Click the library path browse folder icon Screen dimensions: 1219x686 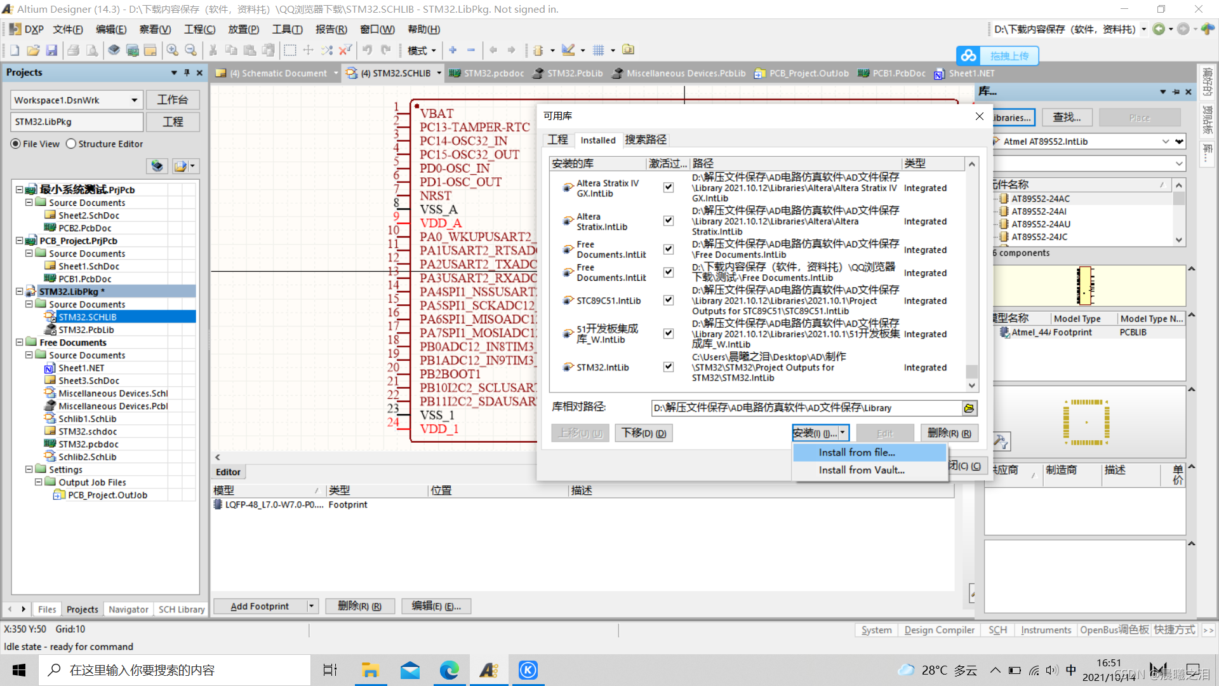pos(969,408)
